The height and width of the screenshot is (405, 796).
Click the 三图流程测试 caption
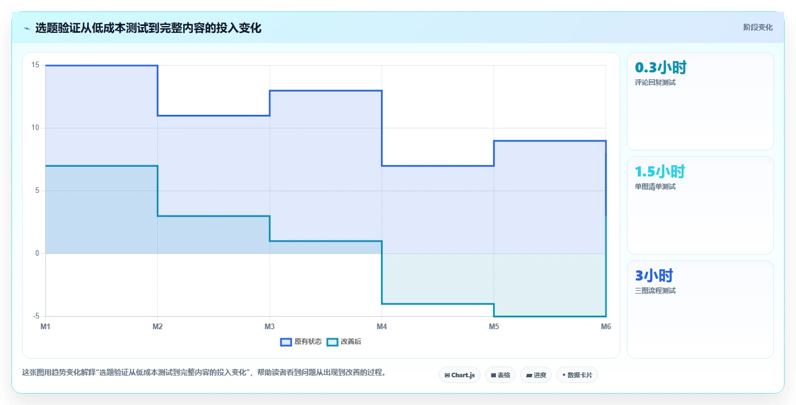[x=655, y=291]
